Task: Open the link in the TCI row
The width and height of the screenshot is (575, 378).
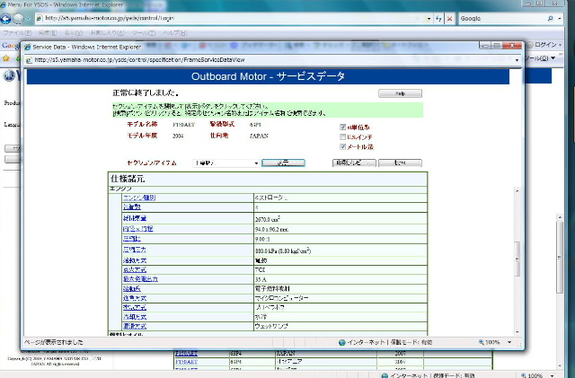Action: pos(134,270)
